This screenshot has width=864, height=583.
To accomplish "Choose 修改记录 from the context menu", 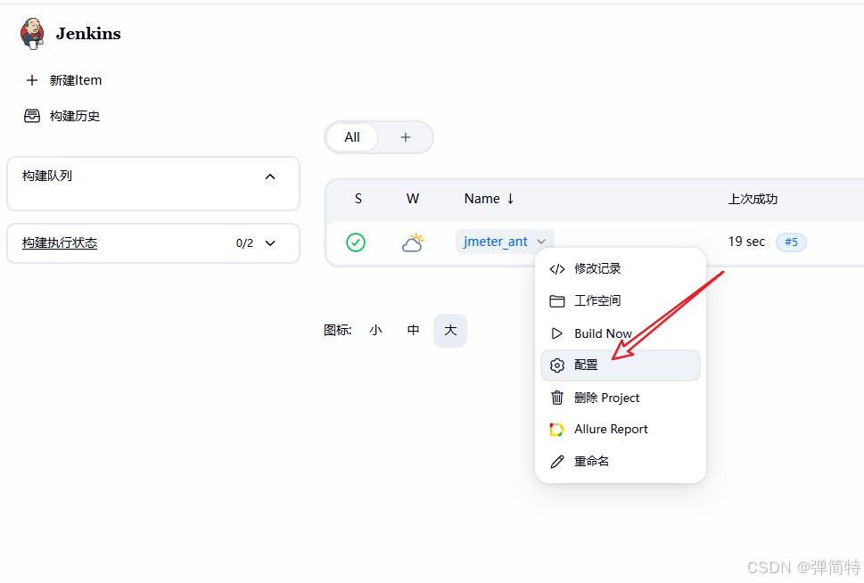I will click(x=621, y=269).
